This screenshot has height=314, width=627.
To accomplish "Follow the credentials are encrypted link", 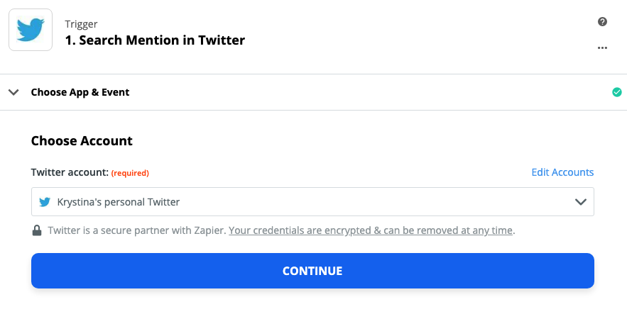I will coord(371,230).
